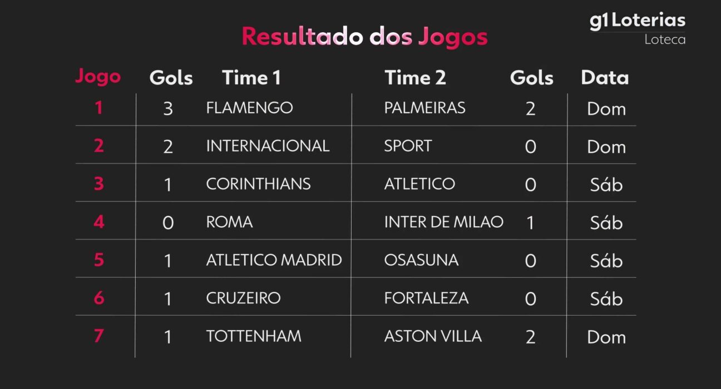The width and height of the screenshot is (721, 389).
Task: Select the TOTTENHAM team entry
Action: (x=254, y=336)
